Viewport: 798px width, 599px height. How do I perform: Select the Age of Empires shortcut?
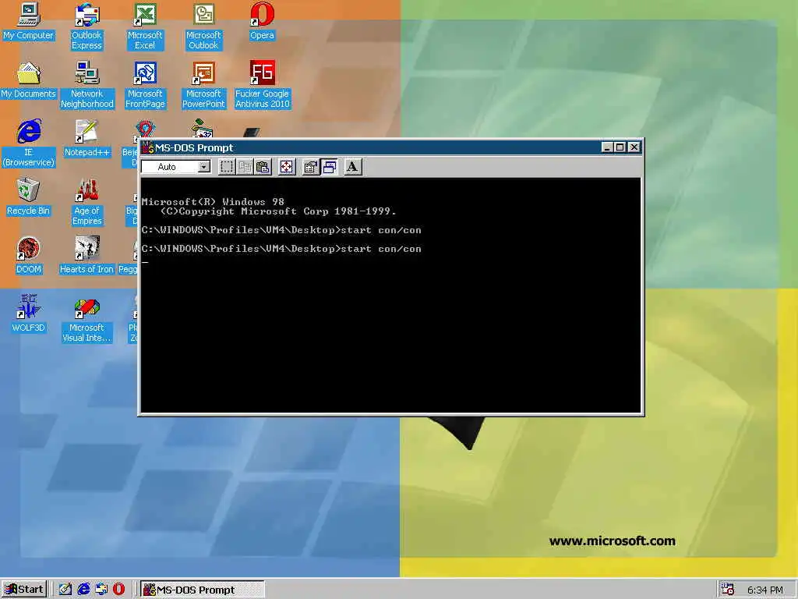click(x=87, y=202)
